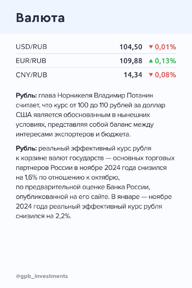The image size is (192, 288).
Task: Click the red down arrow beside USD/RUB
Action: coord(151,47)
